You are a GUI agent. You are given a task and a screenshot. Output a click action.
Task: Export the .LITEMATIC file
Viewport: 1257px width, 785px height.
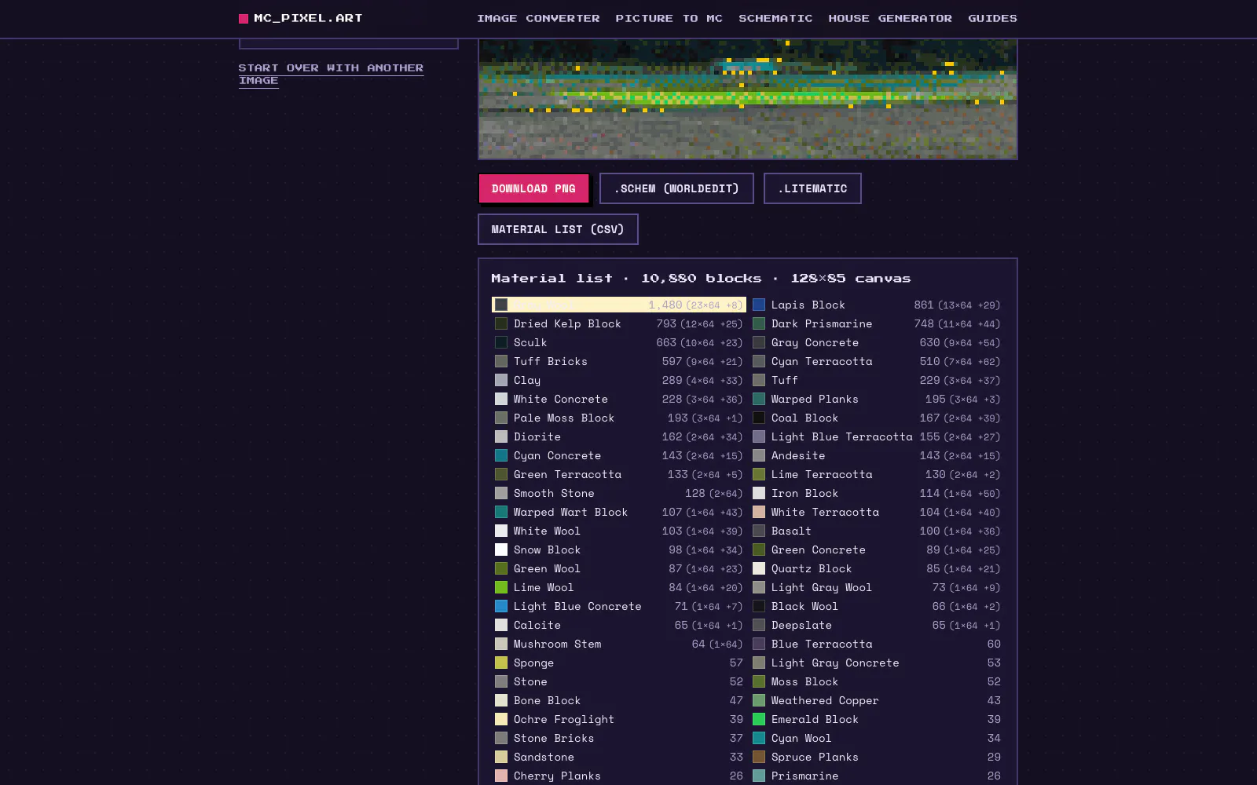[812, 188]
